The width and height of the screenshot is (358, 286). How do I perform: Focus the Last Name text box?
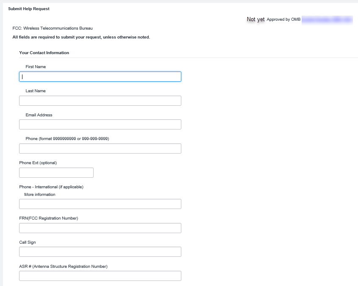coord(100,101)
